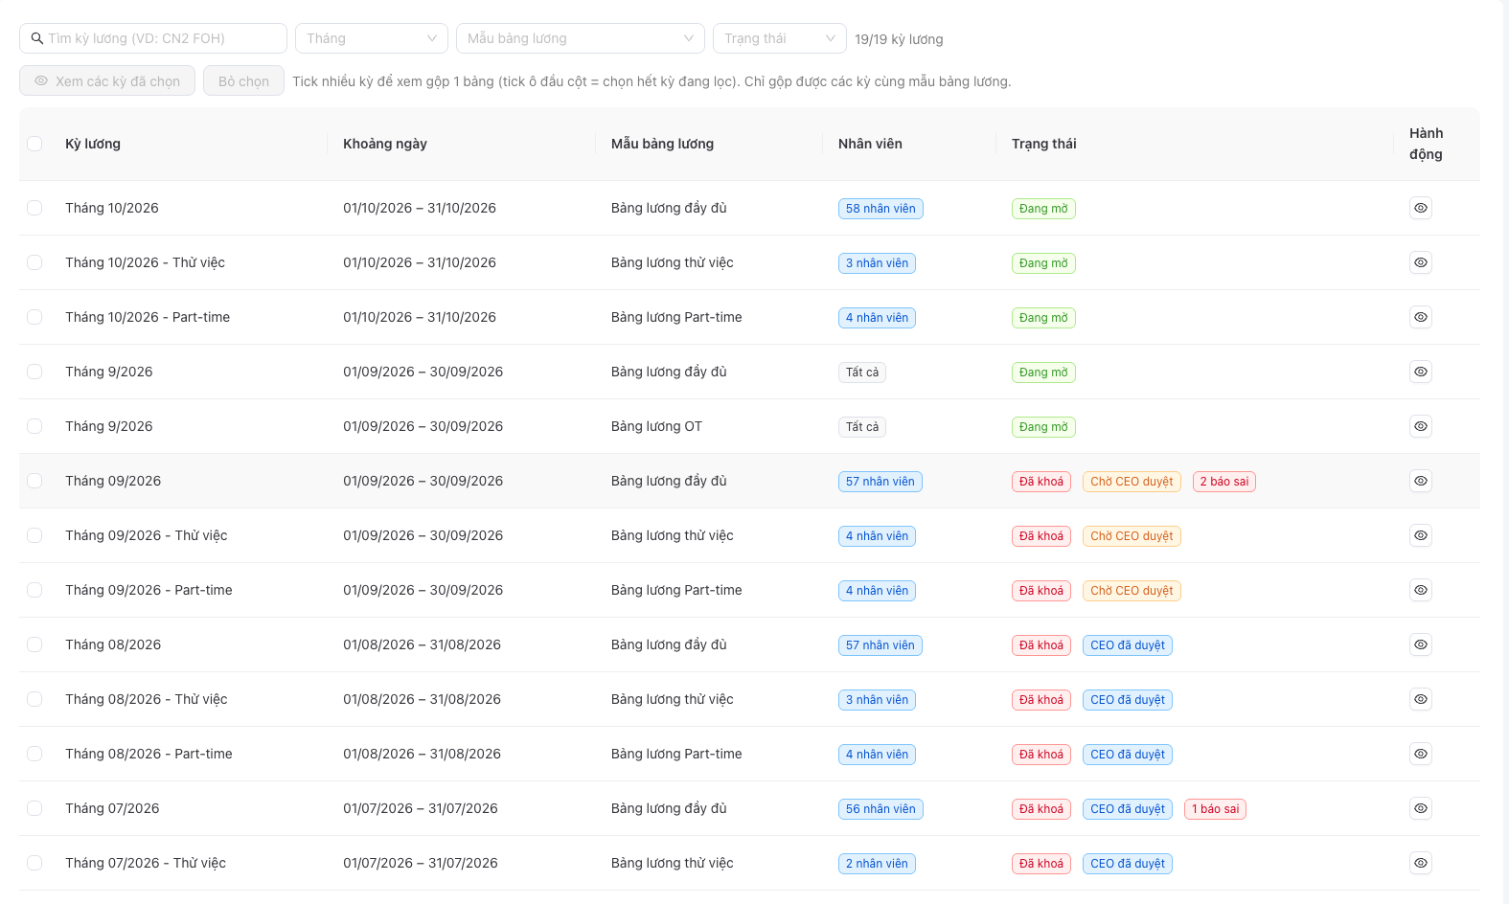This screenshot has height=904, width=1509.
Task: Click the search magnifier icon
Action: coord(37,38)
